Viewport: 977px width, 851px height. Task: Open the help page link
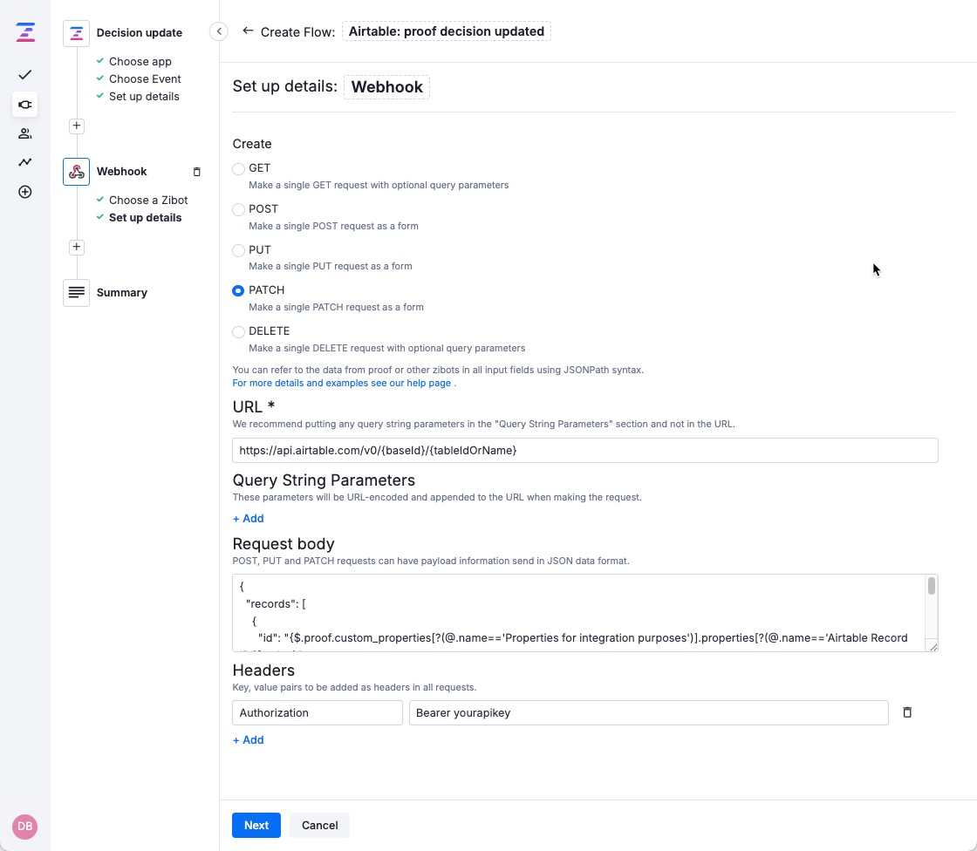[341, 383]
